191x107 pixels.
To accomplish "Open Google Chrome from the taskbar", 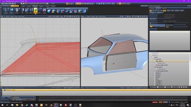I will 22,105.
